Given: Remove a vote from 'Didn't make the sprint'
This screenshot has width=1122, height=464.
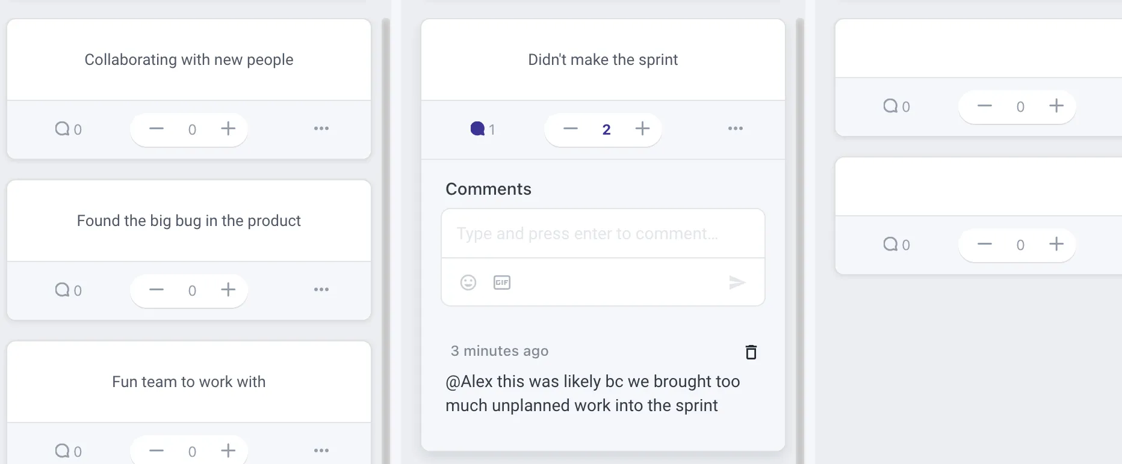Looking at the screenshot, I should pos(571,129).
